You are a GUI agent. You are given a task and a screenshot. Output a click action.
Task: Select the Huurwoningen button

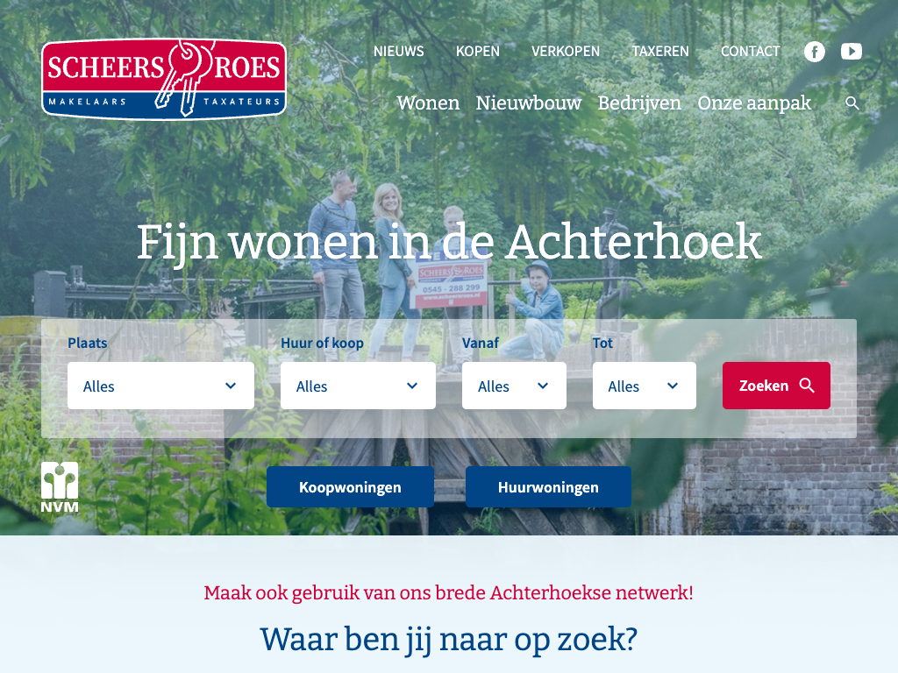[548, 487]
